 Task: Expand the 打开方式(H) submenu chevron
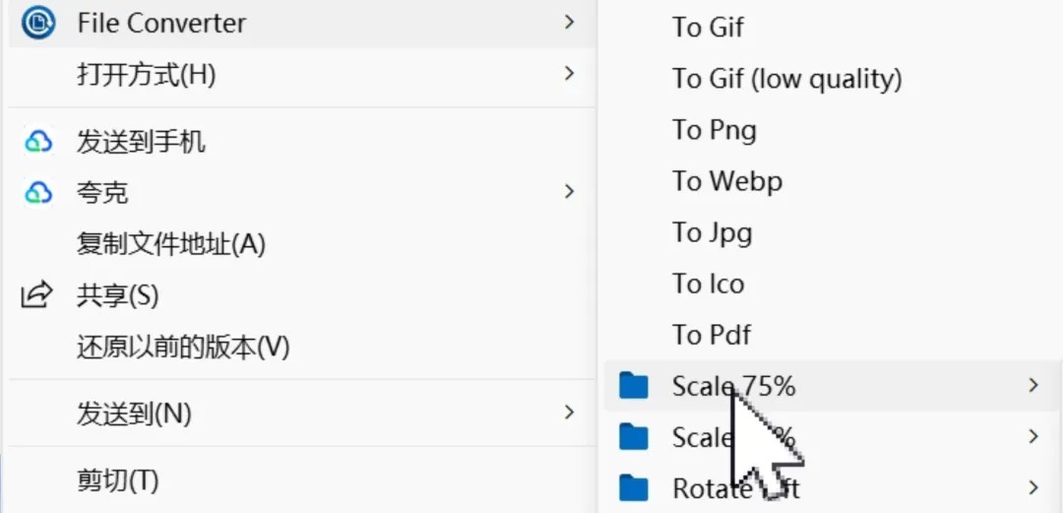click(x=570, y=73)
